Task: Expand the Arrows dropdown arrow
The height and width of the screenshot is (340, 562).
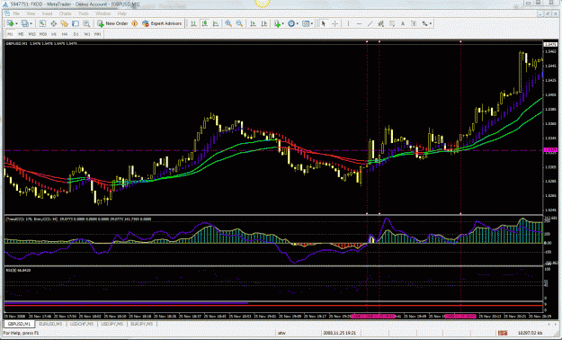Action: tap(431, 23)
